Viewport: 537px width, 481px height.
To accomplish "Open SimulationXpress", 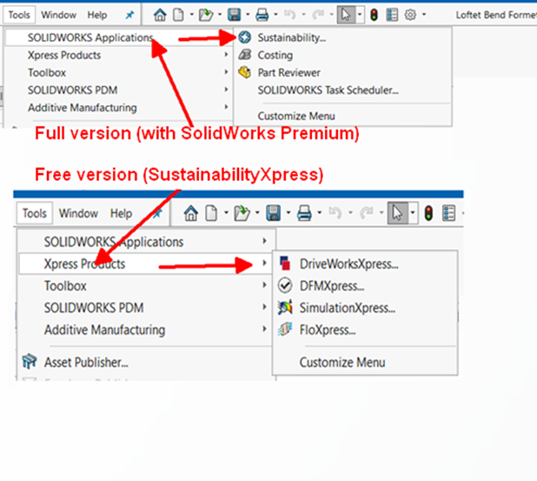I will (x=347, y=308).
